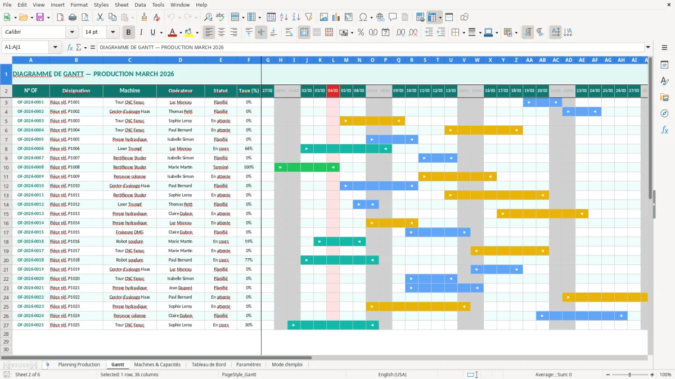Viewport: 675px width, 379px height.
Task: Toggle Center Vertically alignment
Action: coord(261,33)
